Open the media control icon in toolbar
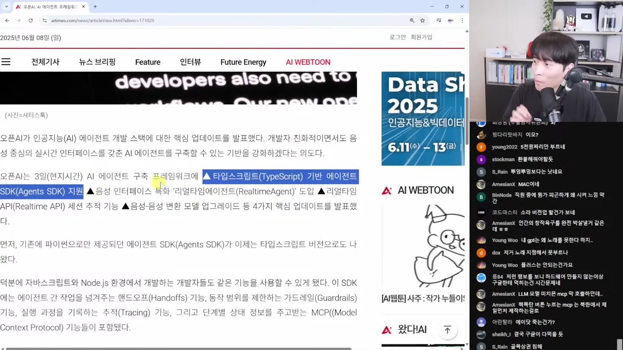Viewport: 623px width, 350px height. click(439, 20)
